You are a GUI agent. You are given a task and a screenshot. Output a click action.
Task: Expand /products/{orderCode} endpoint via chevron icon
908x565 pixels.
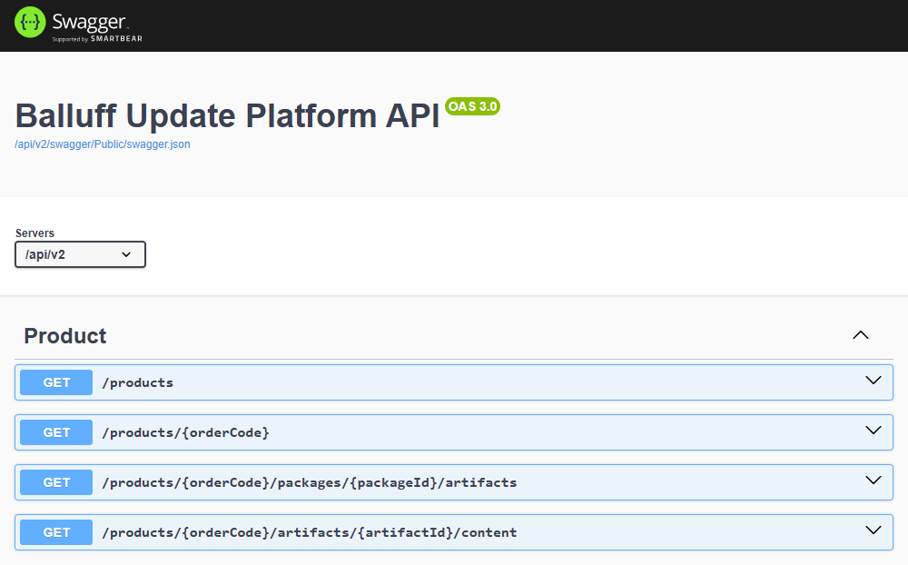click(873, 431)
